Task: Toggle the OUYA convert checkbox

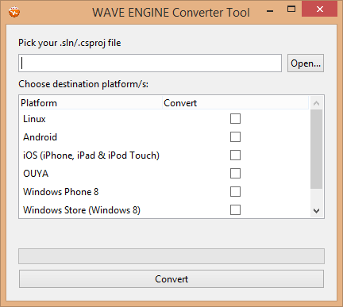Action: 235,174
